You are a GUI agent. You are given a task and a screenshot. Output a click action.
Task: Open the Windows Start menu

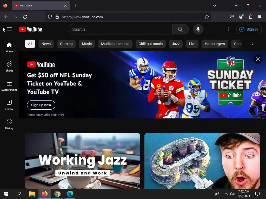coord(6,194)
